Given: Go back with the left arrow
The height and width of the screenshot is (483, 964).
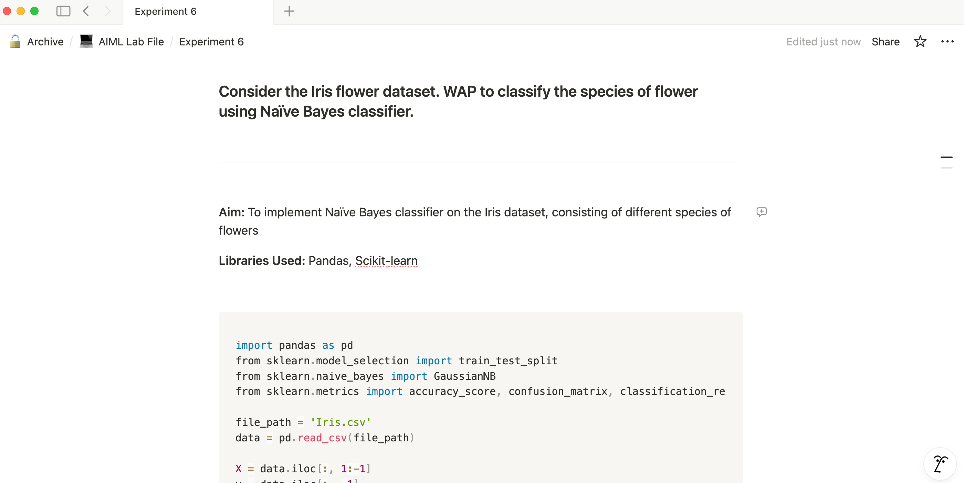Looking at the screenshot, I should click(x=86, y=11).
